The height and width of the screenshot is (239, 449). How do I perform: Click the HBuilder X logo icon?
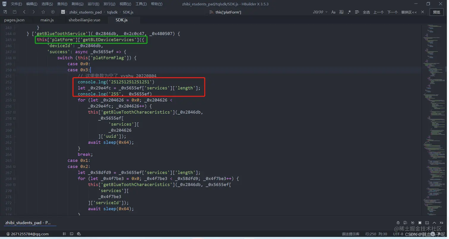click(4, 4)
